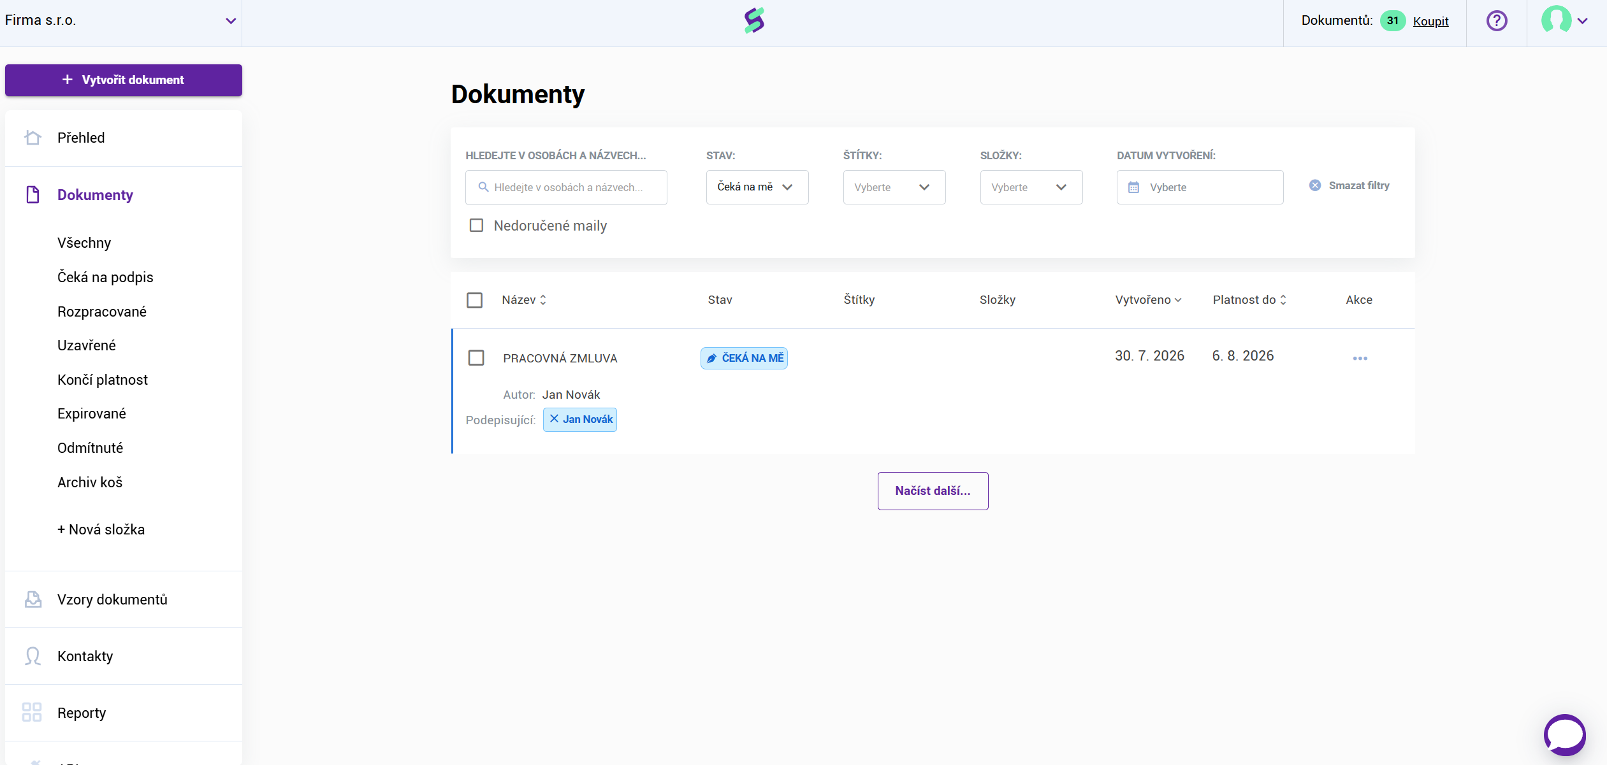This screenshot has width=1607, height=765.
Task: Open the Štítky filter dropdown
Action: (894, 187)
